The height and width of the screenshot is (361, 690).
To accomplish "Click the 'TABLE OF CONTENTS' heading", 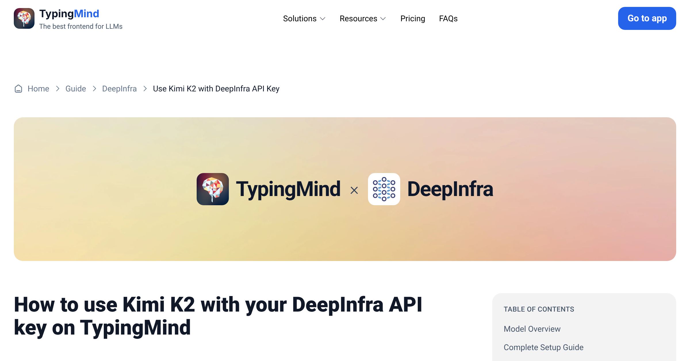I will tap(539, 309).
